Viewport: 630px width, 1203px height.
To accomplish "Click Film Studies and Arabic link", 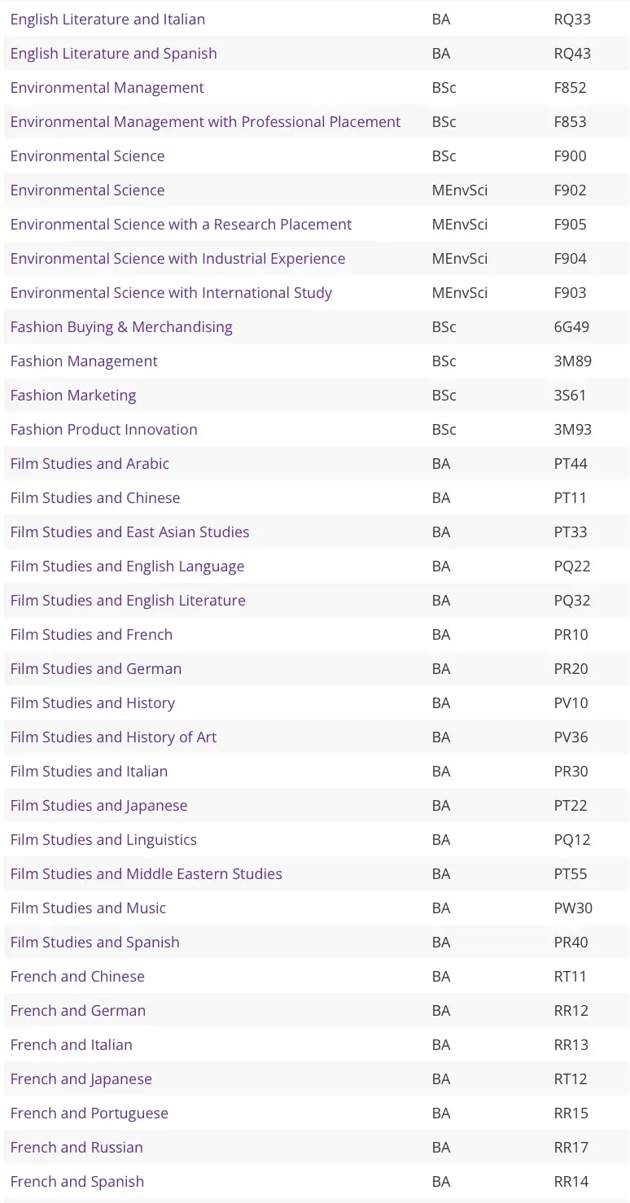I will pos(90,464).
